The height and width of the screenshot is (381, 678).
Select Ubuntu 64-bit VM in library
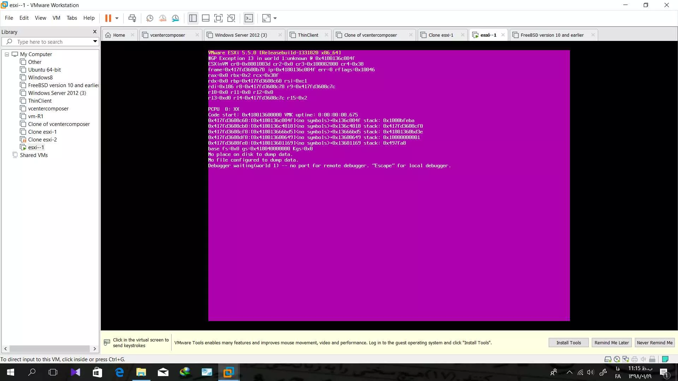tap(44, 70)
